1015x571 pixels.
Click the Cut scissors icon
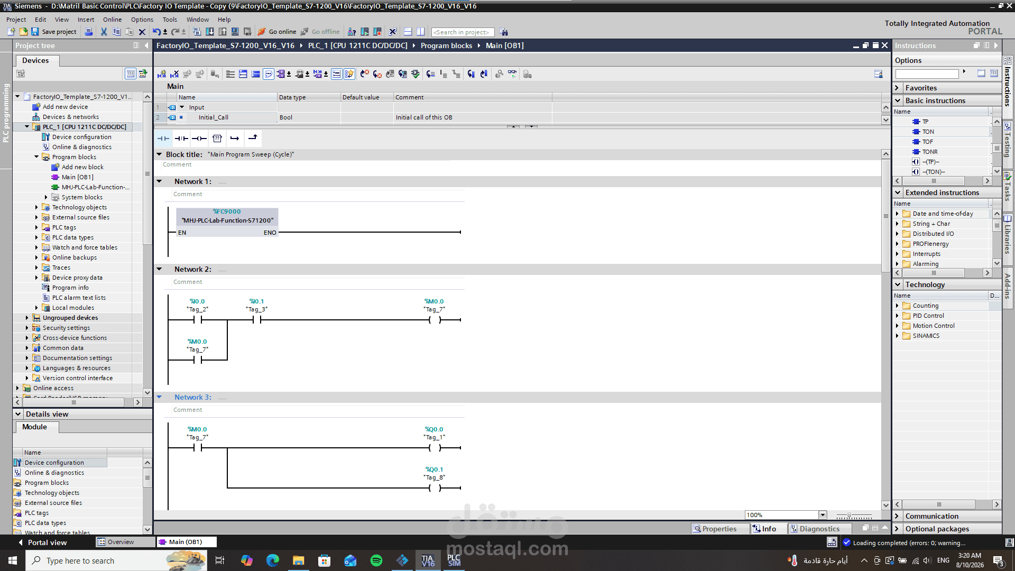pyautogui.click(x=104, y=32)
